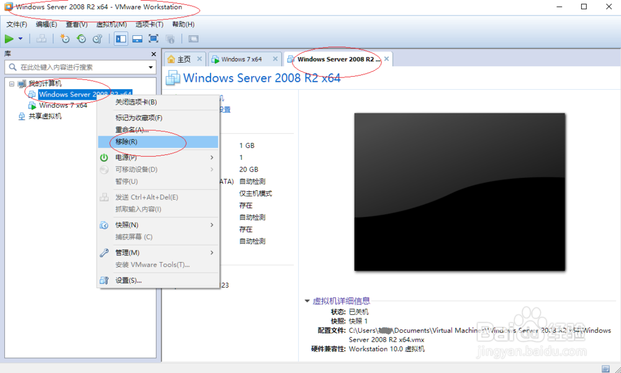621x373 pixels.
Task: Click Send Ctrl+Alt+Del toolbar icon
Action: tap(41, 38)
